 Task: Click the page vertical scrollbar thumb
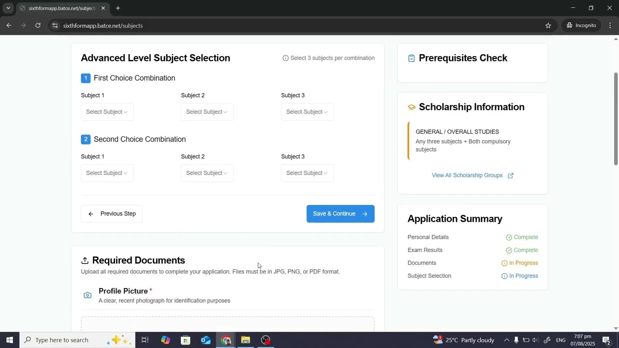click(x=616, y=119)
